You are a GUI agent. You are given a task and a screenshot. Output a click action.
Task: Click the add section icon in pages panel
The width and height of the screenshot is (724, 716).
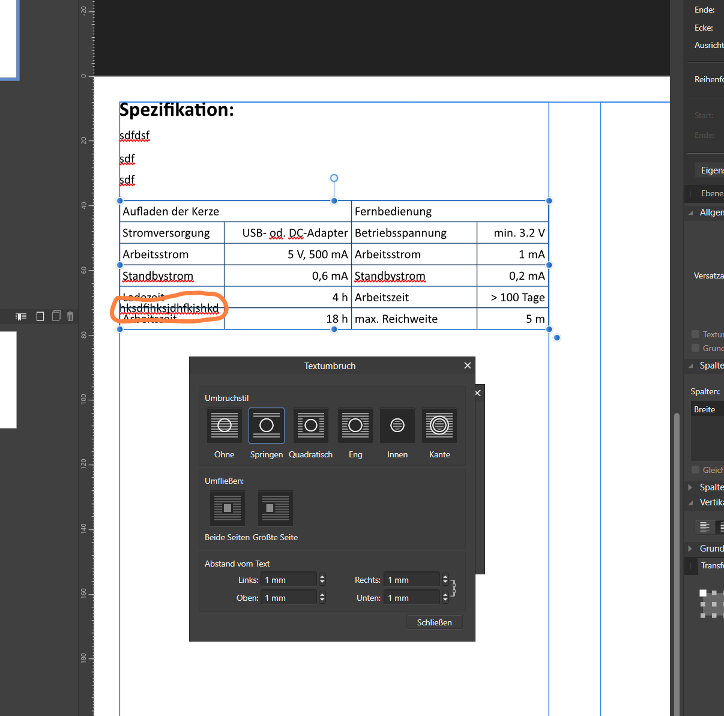pyautogui.click(x=21, y=316)
